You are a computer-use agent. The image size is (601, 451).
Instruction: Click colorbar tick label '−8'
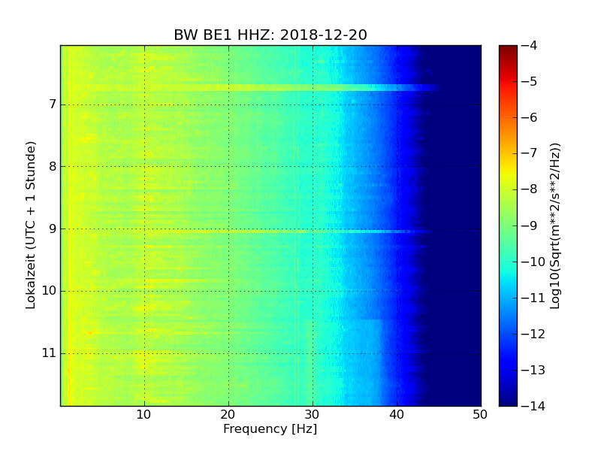[x=530, y=189]
